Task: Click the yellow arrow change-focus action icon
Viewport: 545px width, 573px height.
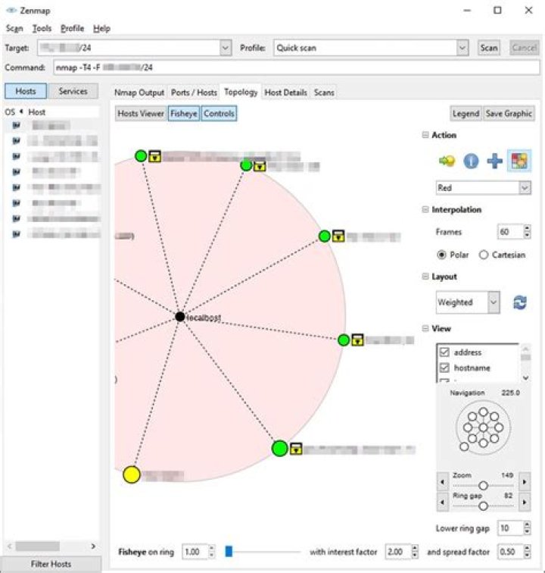Action: [x=446, y=161]
